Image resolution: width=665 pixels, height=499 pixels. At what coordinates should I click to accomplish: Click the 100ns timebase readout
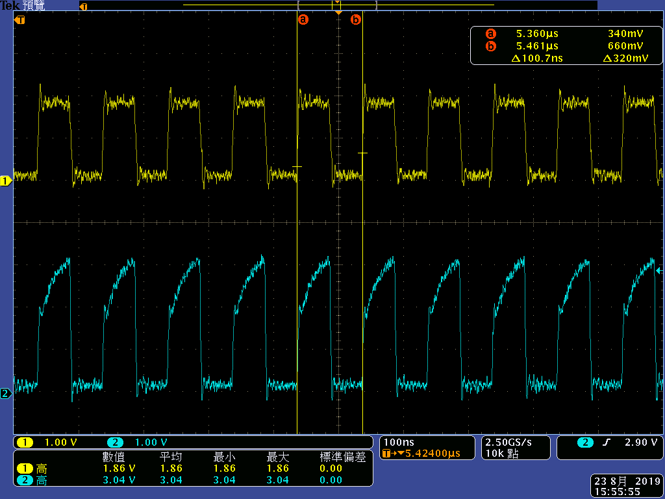[x=399, y=442]
